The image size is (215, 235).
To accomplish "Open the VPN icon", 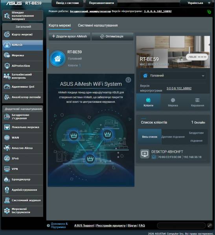I will pos(7,169).
